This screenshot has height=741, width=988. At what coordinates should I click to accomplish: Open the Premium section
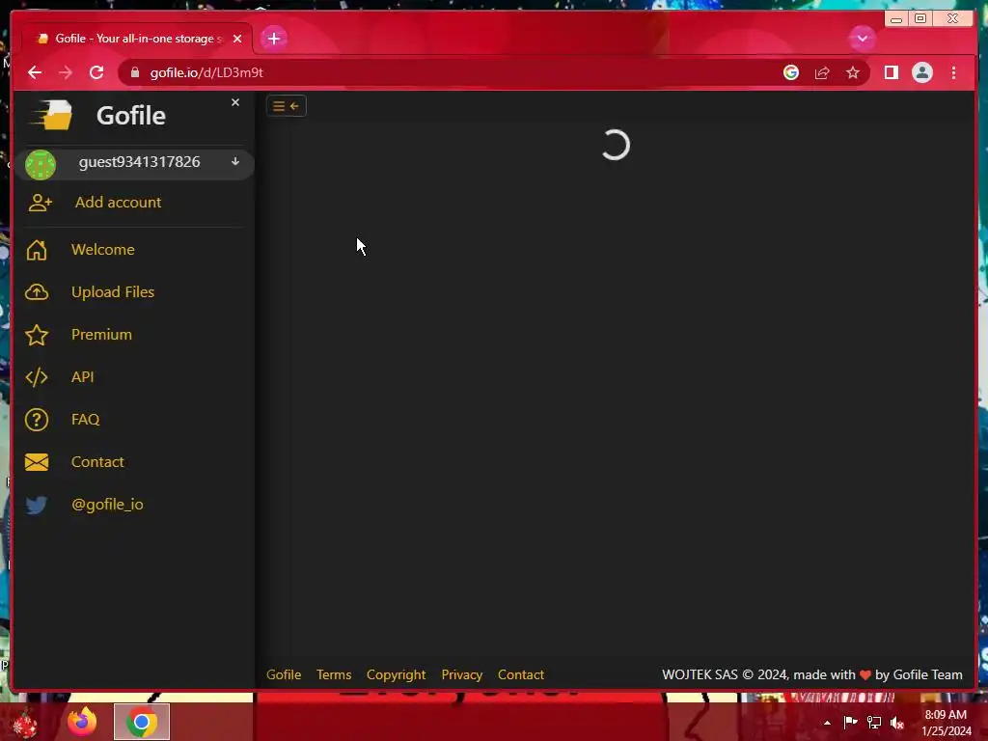pyautogui.click(x=101, y=335)
